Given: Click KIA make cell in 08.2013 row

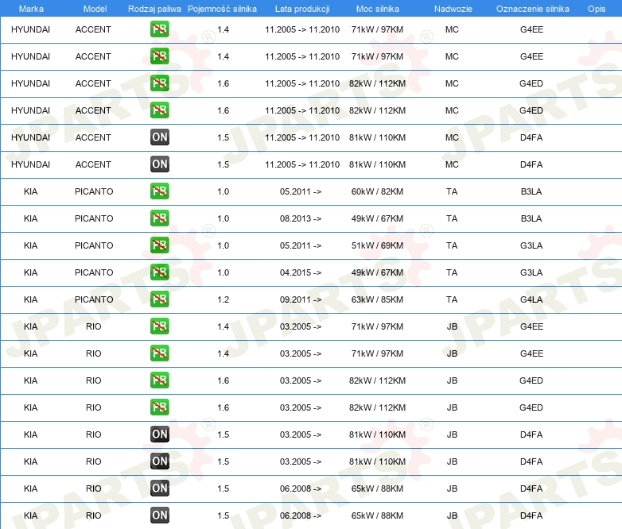Looking at the screenshot, I should 30,218.
